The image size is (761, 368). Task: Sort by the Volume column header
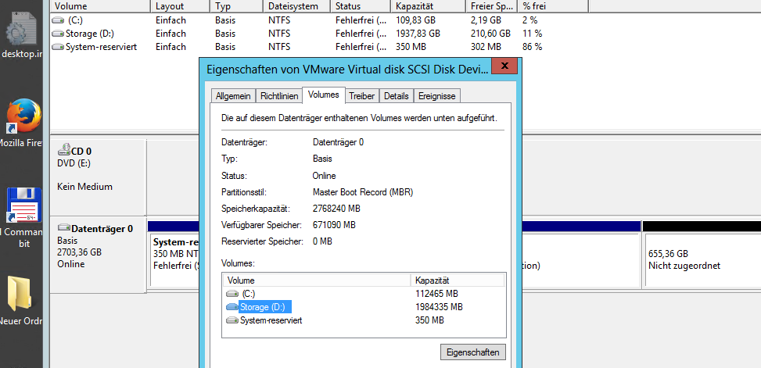coord(100,6)
